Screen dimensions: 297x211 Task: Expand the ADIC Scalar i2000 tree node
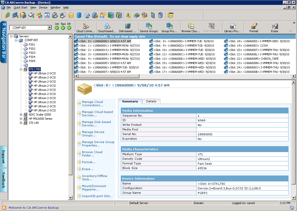(21, 115)
